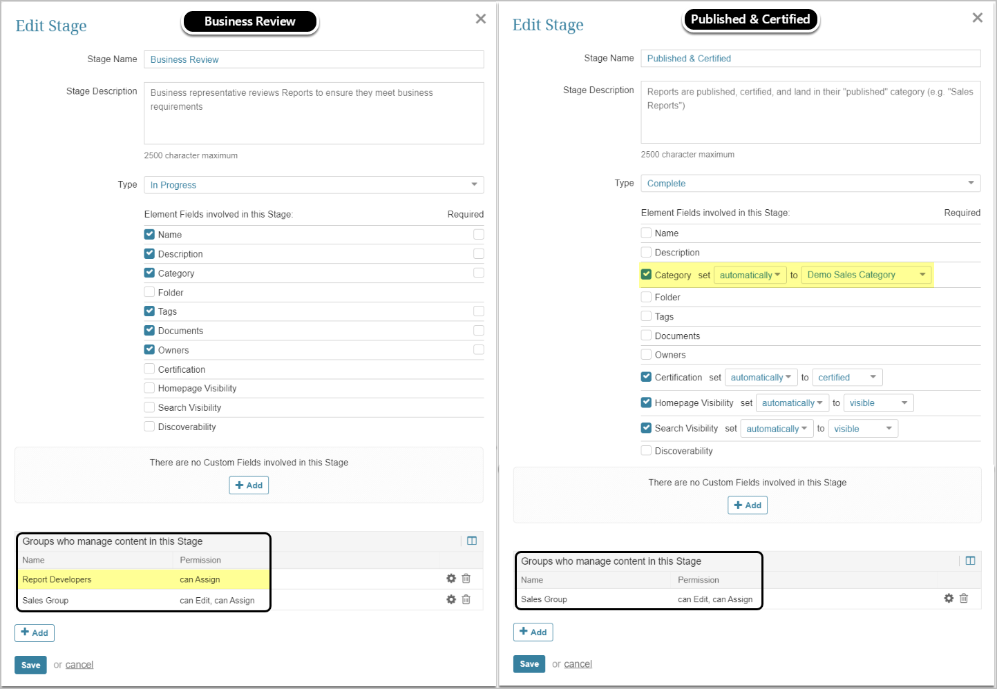Check Discoverability in Published & Certified stage

point(646,451)
